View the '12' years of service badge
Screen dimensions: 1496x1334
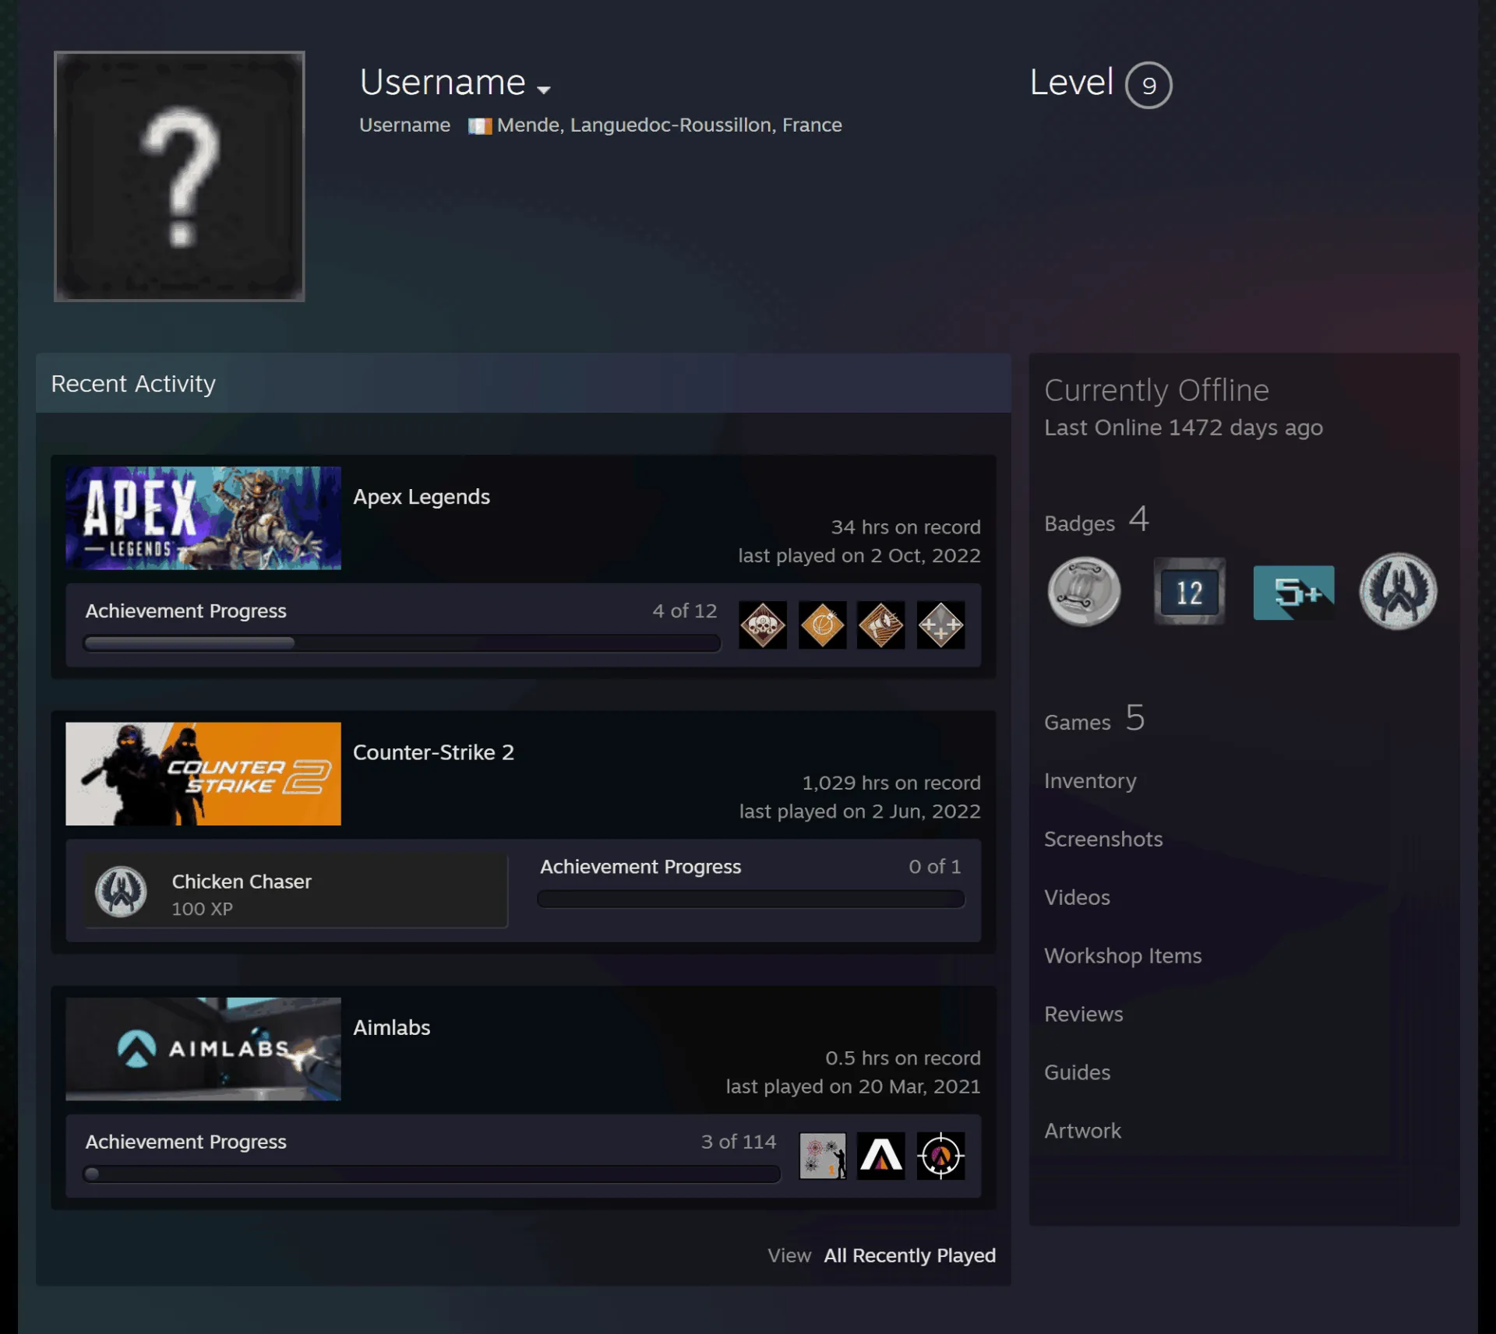[x=1189, y=592]
